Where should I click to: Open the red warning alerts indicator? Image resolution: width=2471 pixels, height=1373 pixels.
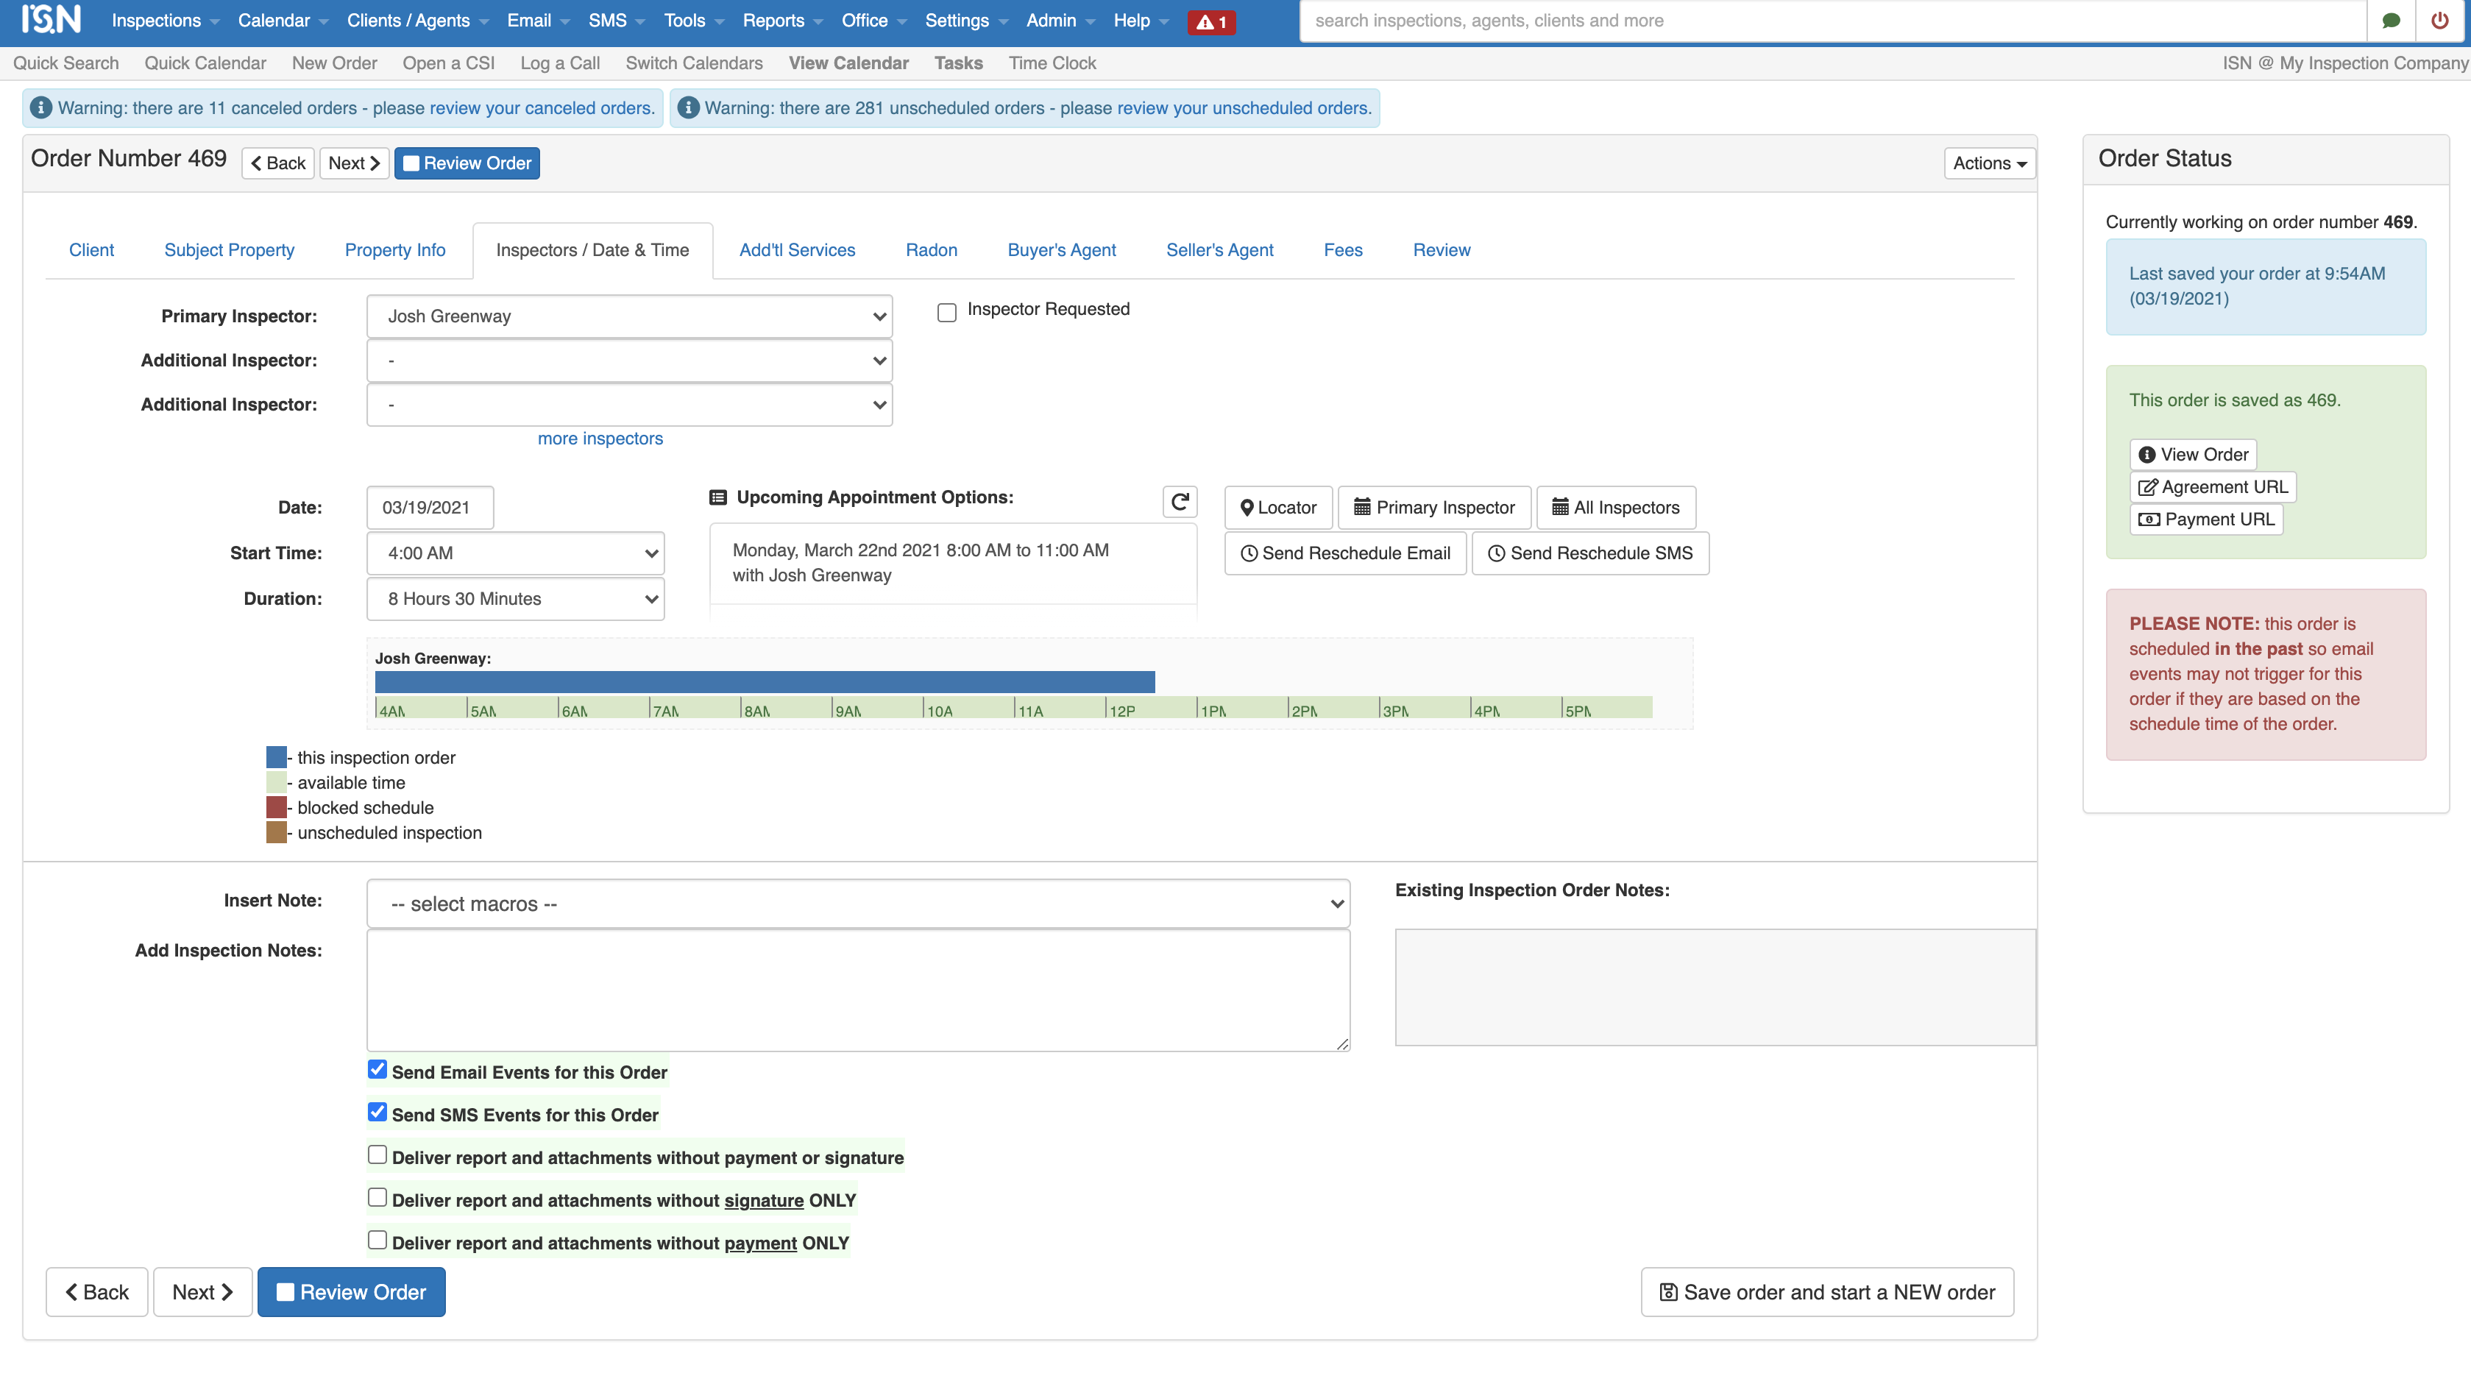[x=1210, y=21]
